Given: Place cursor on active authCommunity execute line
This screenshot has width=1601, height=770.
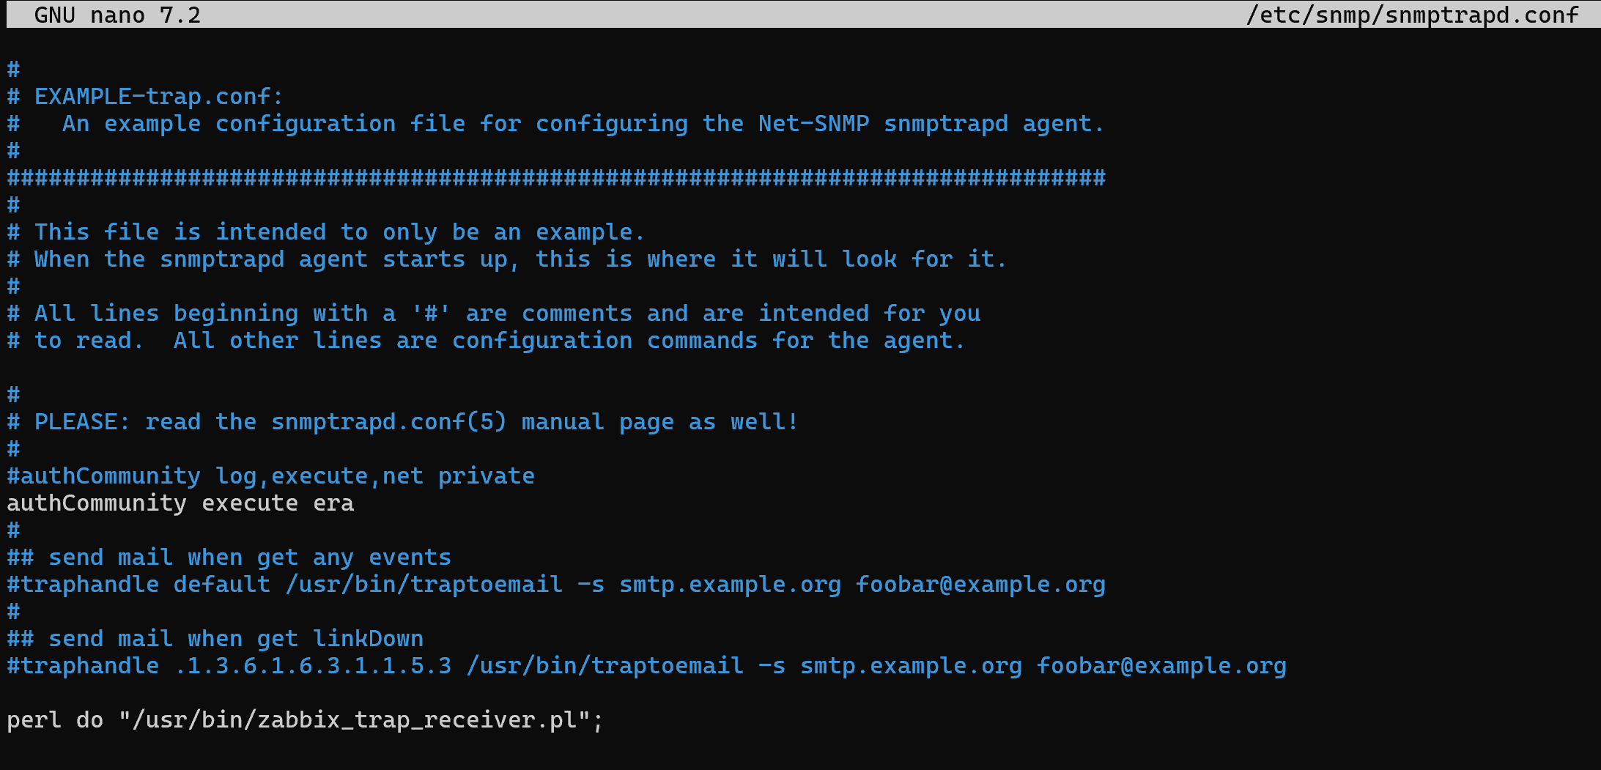Looking at the screenshot, I should tap(180, 503).
